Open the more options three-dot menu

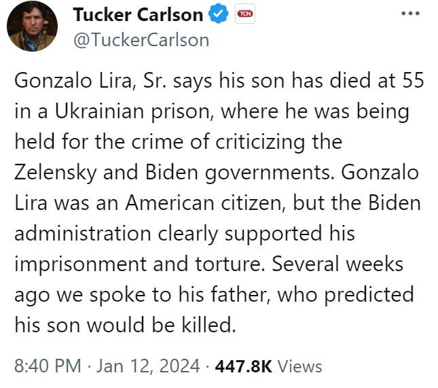[410, 14]
